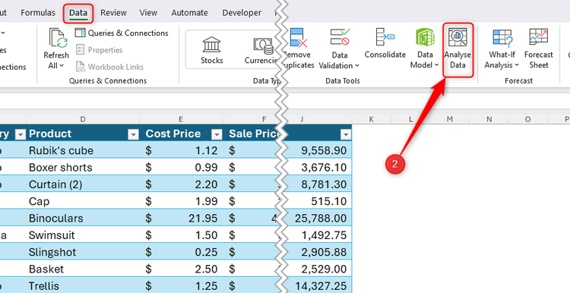570x293 pixels.
Task: Select the cost price 0.25 cell
Action: (x=181, y=252)
